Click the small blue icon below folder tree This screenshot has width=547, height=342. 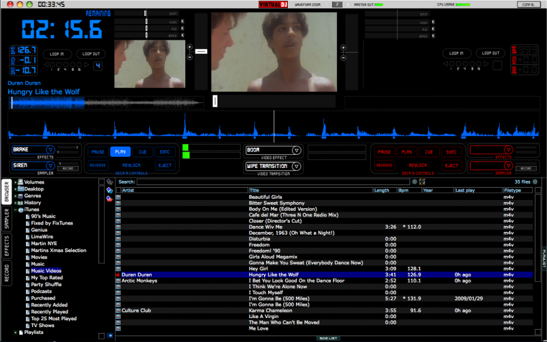110,336
